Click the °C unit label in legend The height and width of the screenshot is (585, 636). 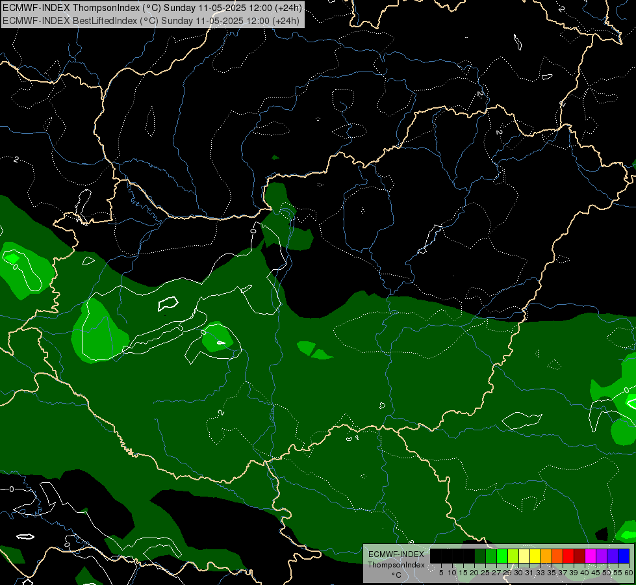[396, 575]
